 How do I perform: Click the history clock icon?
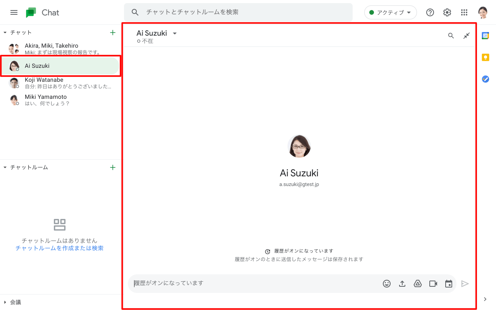(267, 251)
